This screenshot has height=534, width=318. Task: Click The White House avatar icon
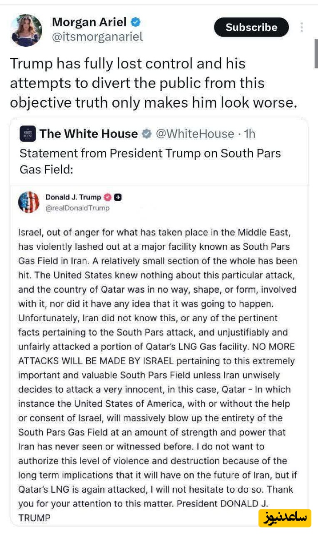(27, 134)
